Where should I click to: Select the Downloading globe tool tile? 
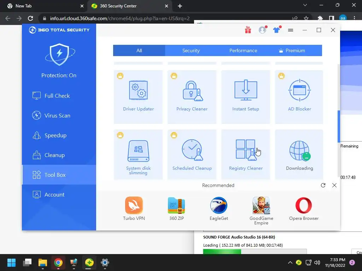pyautogui.click(x=299, y=155)
